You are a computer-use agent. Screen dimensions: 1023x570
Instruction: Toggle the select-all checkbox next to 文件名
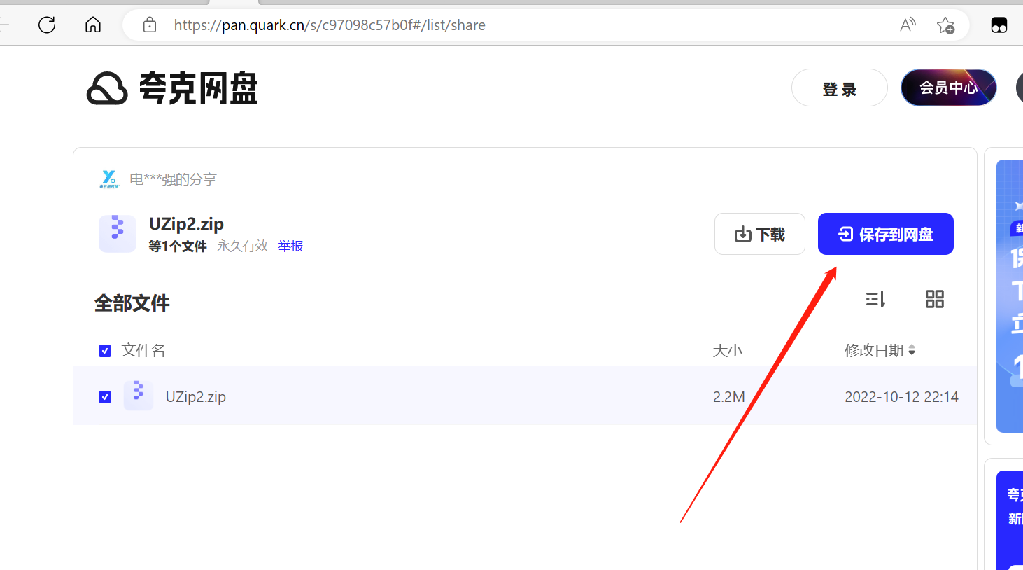click(105, 351)
